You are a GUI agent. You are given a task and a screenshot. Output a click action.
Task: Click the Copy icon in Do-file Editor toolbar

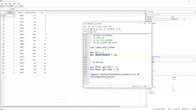(x=99, y=29)
